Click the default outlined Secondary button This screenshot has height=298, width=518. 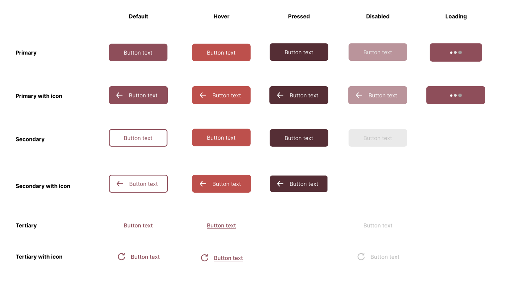tap(138, 138)
